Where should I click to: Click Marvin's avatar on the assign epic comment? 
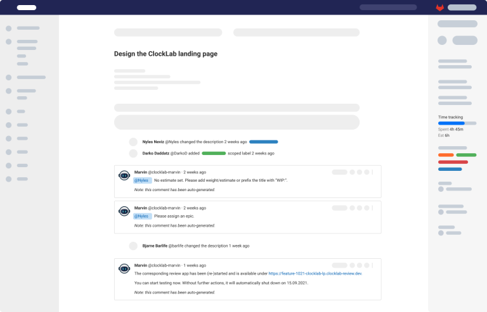tap(124, 211)
